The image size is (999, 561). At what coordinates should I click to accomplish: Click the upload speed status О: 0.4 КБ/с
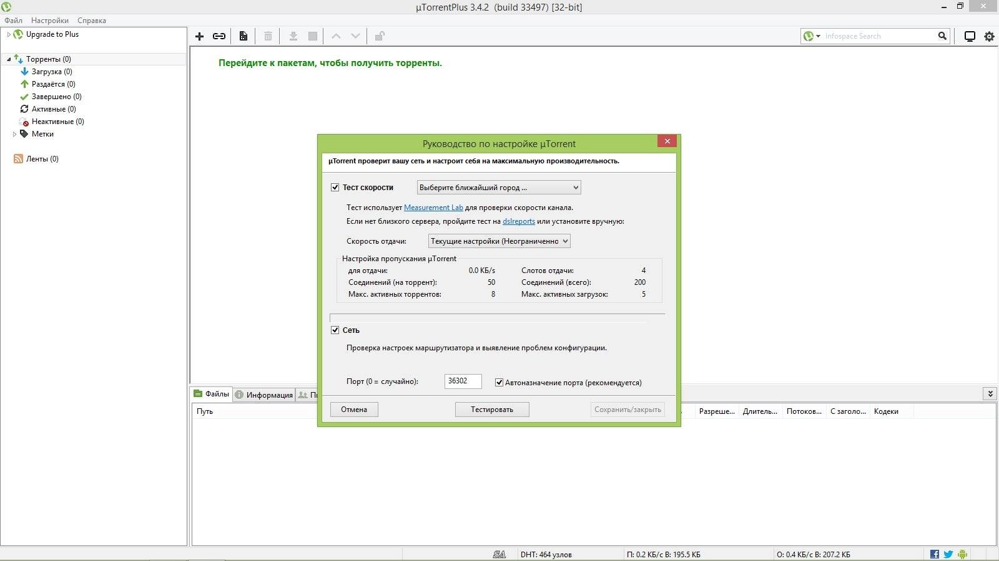pyautogui.click(x=814, y=554)
